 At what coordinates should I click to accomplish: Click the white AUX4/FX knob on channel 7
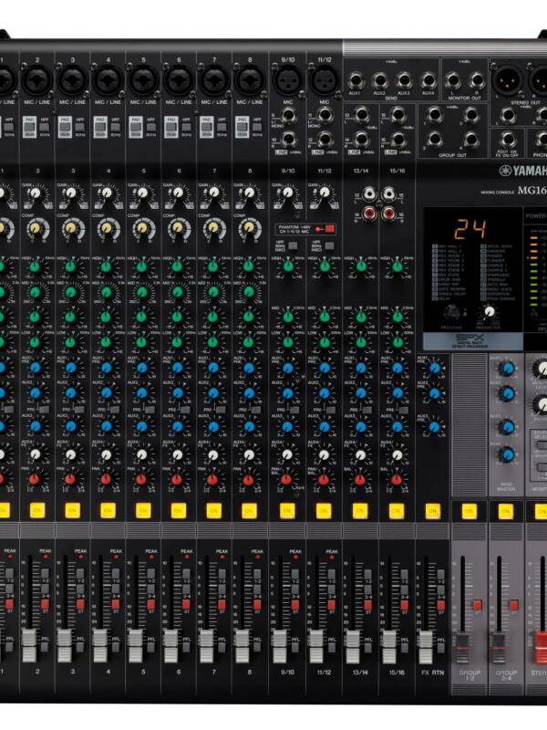click(213, 454)
